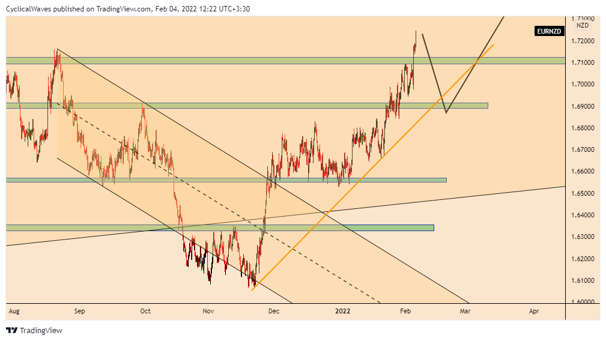Click the NZD currency badge
This screenshot has width=606, height=341.
click(x=583, y=25)
